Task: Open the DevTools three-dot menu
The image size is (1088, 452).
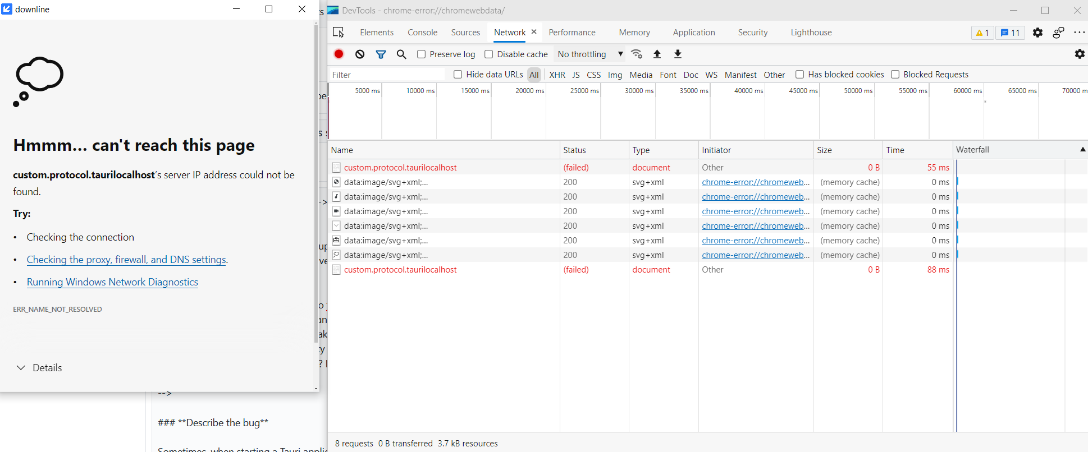Action: point(1079,33)
